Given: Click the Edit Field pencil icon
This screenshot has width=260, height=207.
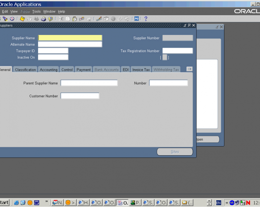Looking at the screenshot, I should 99,19.
